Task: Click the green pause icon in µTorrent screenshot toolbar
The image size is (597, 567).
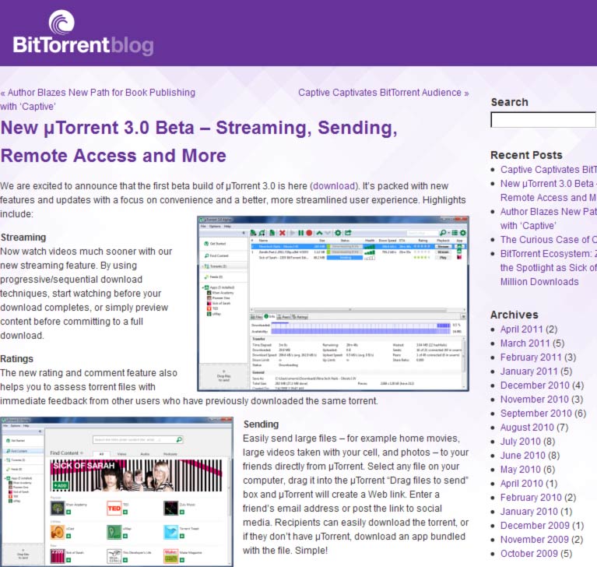Action: (300, 233)
